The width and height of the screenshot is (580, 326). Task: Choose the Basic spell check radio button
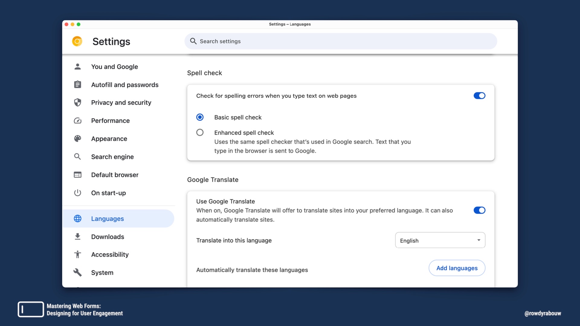200,117
